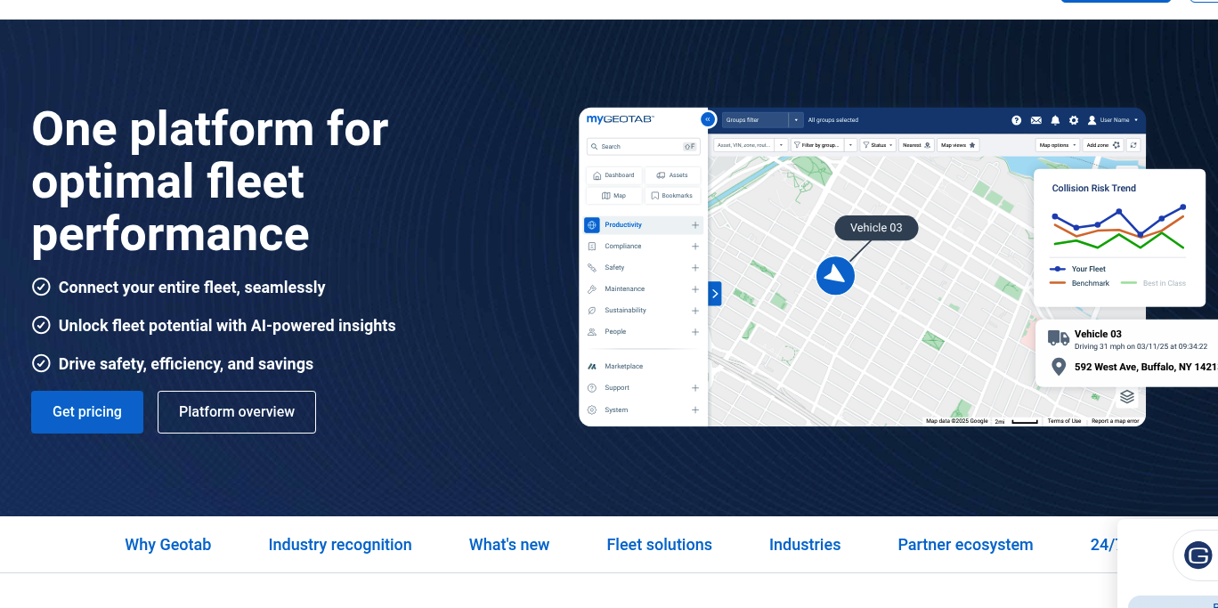The image size is (1218, 608).
Task: Click the help question mark icon in MyGeotab header
Action: [1016, 120]
